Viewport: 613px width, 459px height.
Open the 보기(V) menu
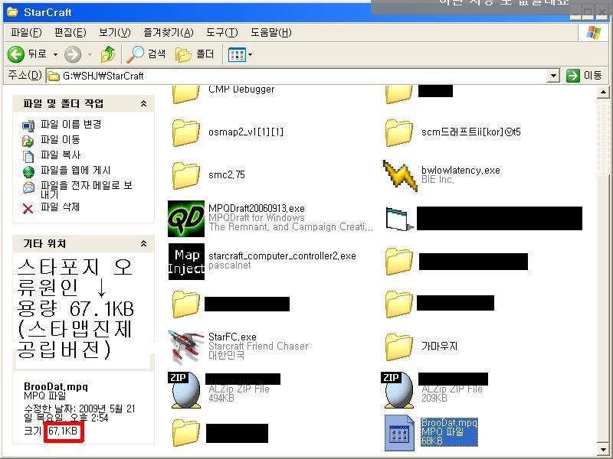point(114,32)
